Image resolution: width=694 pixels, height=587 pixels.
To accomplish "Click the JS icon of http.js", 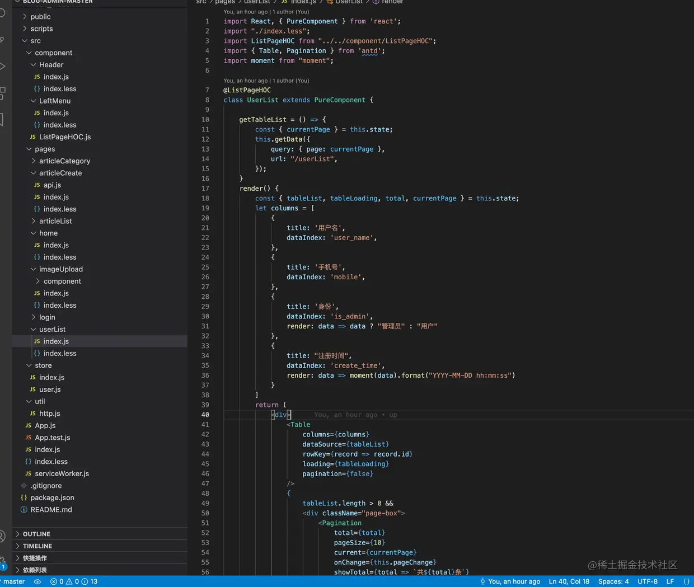I will click(32, 414).
